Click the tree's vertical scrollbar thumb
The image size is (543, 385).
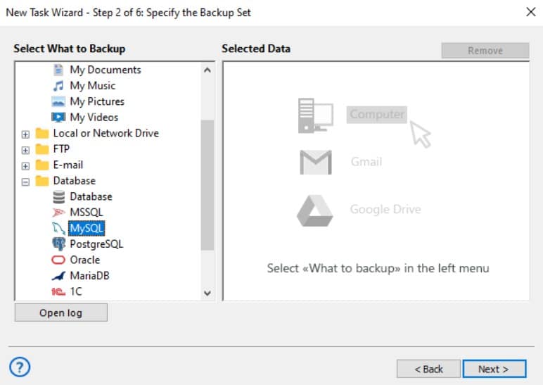207,185
